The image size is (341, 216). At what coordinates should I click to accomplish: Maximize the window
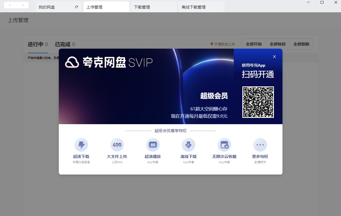322,2
